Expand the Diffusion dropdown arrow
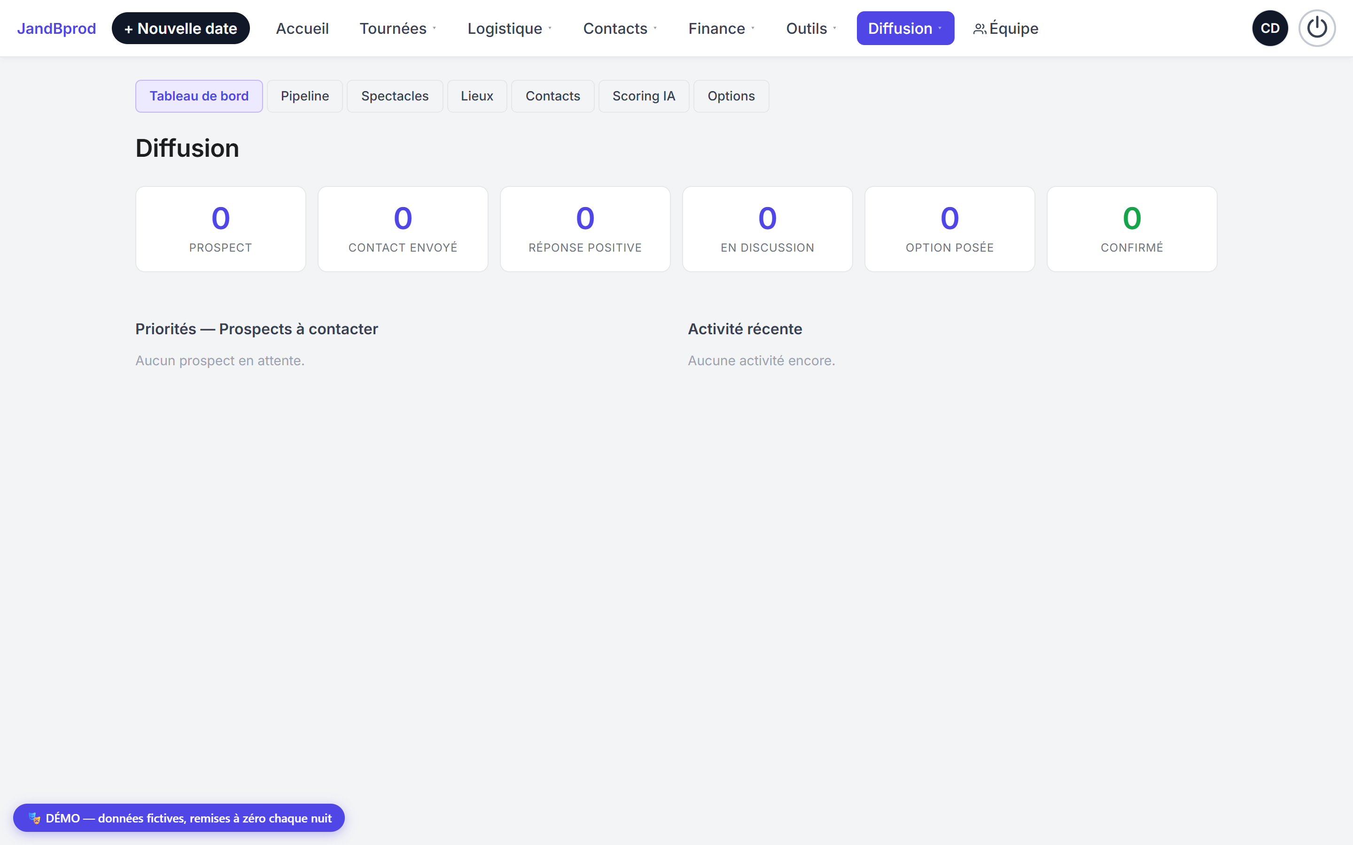Screen dimensions: 1353x845 click(940, 29)
